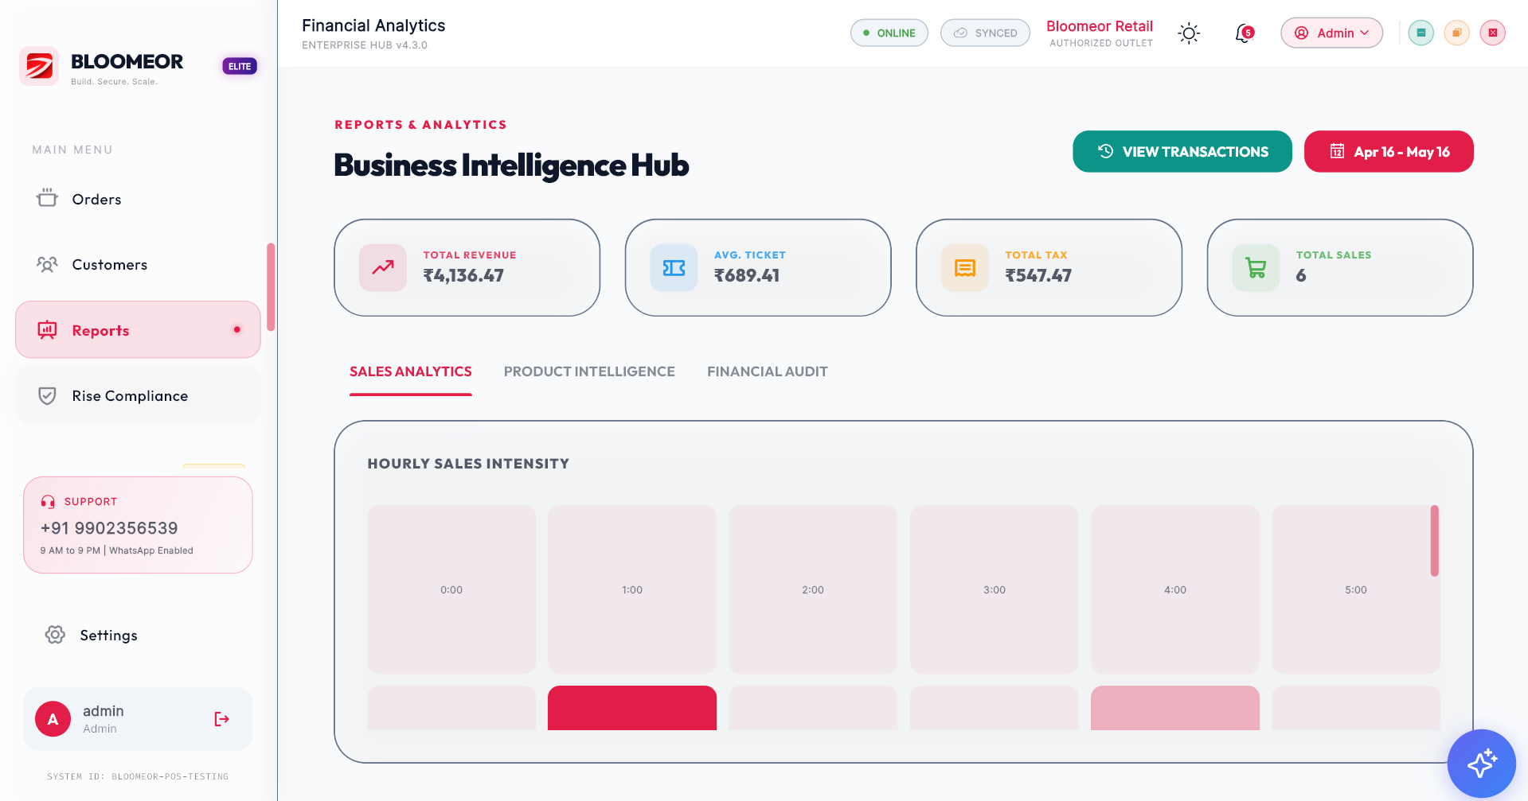Click the Total Tax receipt icon
Screen dimensions: 1528x801
(x=965, y=267)
